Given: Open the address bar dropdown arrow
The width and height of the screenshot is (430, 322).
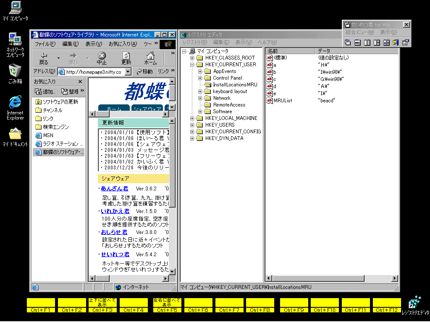Looking at the screenshot, I should (x=128, y=72).
